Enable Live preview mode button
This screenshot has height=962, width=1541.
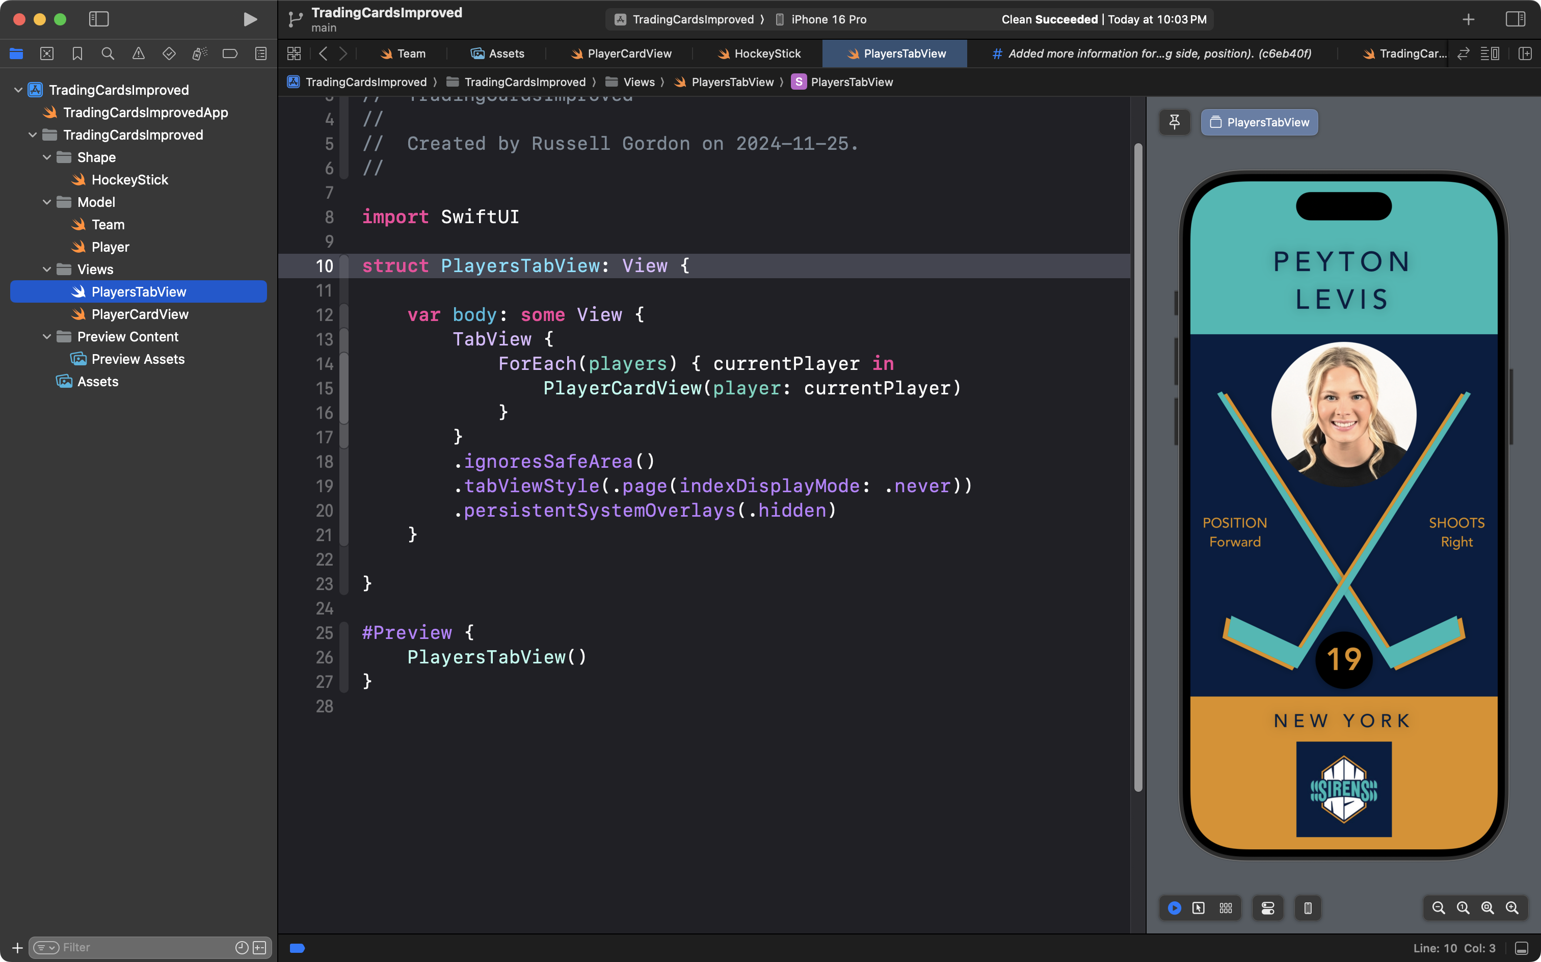[1175, 908]
